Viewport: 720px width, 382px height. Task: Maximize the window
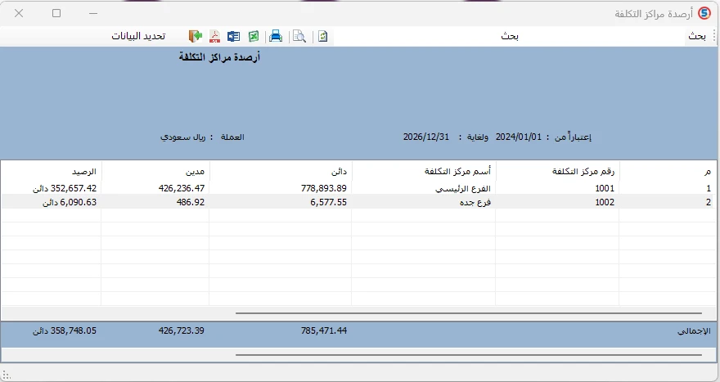pyautogui.click(x=56, y=13)
